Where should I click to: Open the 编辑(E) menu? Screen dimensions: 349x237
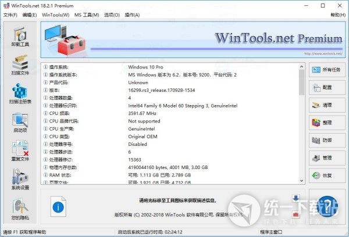30,15
